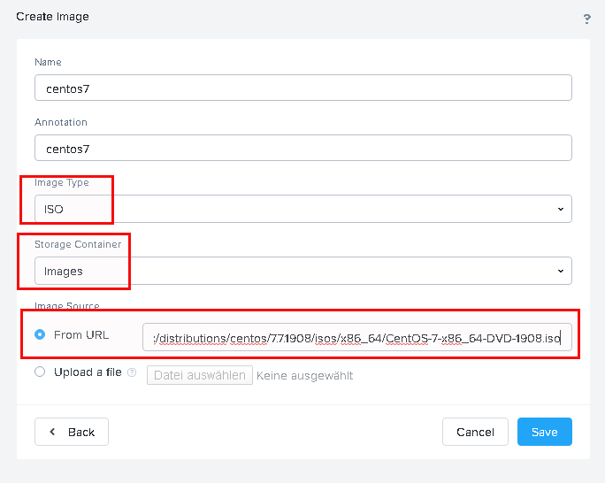Open the help question mark icon
The image size is (605, 483).
tap(586, 19)
